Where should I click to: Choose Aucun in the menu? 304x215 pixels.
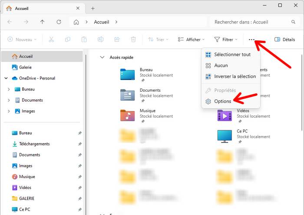[x=231, y=66]
